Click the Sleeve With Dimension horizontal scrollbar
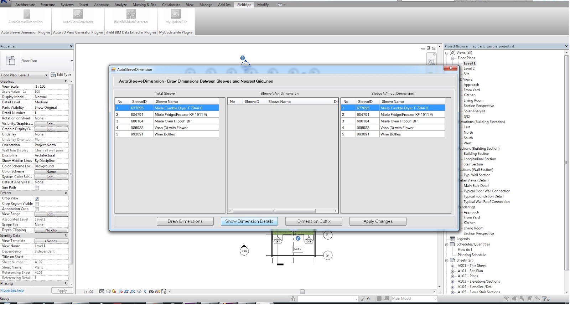 [x=274, y=211]
